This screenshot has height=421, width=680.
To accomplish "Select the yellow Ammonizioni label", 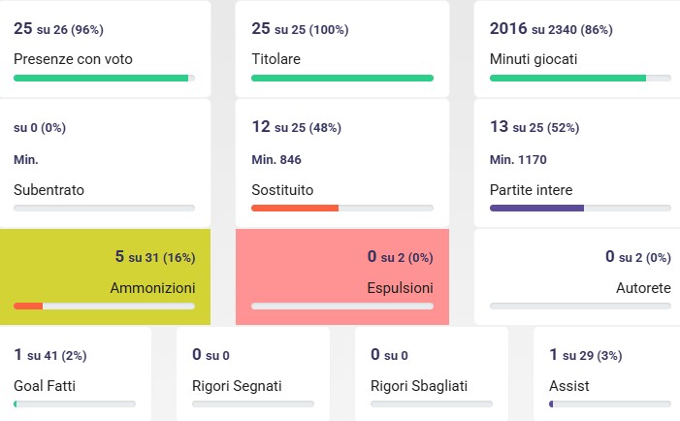I will 152,287.
